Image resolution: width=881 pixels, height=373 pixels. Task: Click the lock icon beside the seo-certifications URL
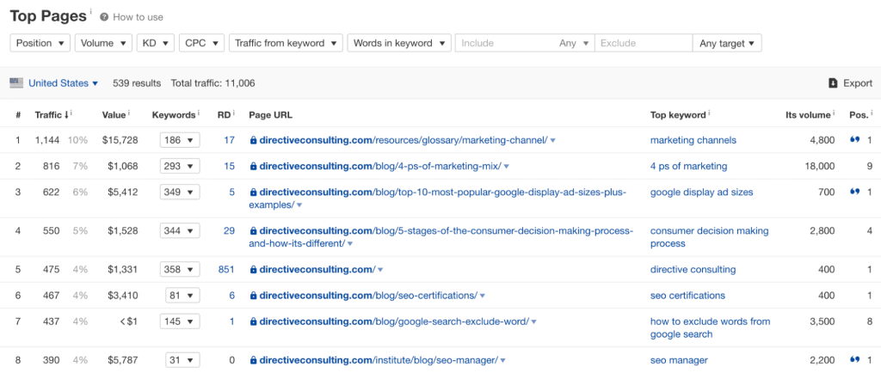click(x=254, y=296)
